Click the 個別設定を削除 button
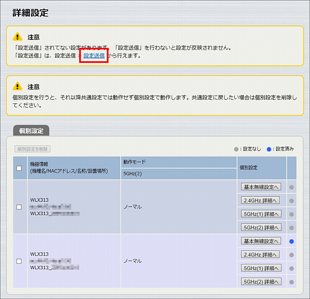Screen dimensions: 310x299 32,149
